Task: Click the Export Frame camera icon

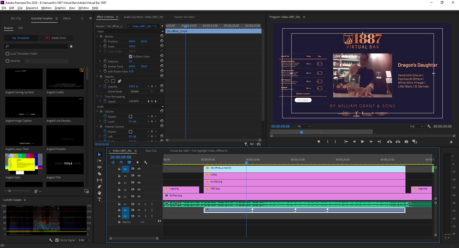Action: [x=406, y=142]
